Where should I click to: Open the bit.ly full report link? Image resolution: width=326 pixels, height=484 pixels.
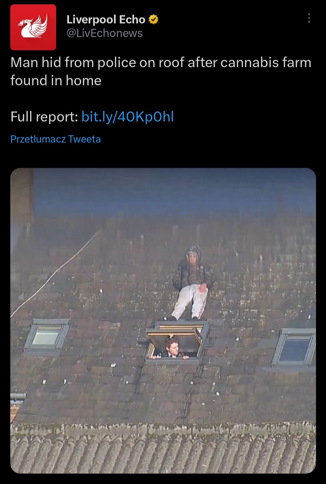point(127,117)
